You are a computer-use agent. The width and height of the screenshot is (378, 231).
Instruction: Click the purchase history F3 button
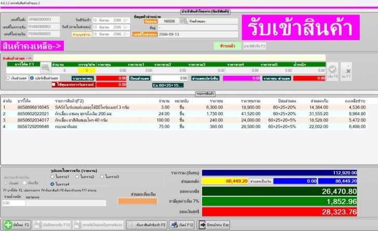tap(254, 46)
